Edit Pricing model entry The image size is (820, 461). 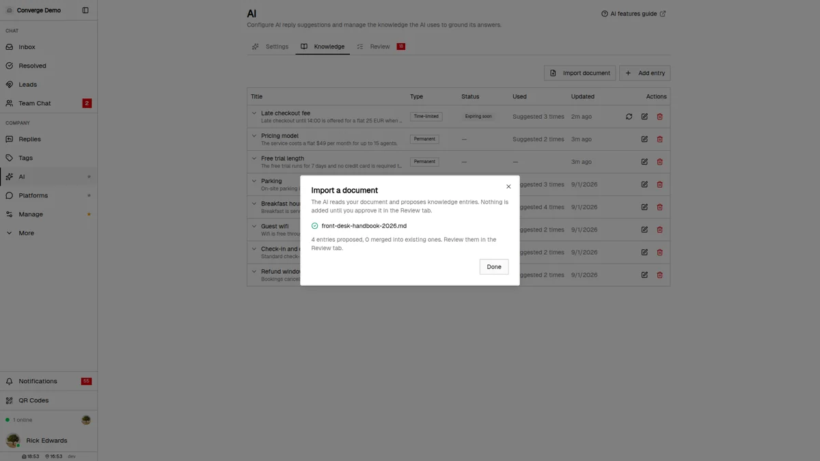pos(644,139)
